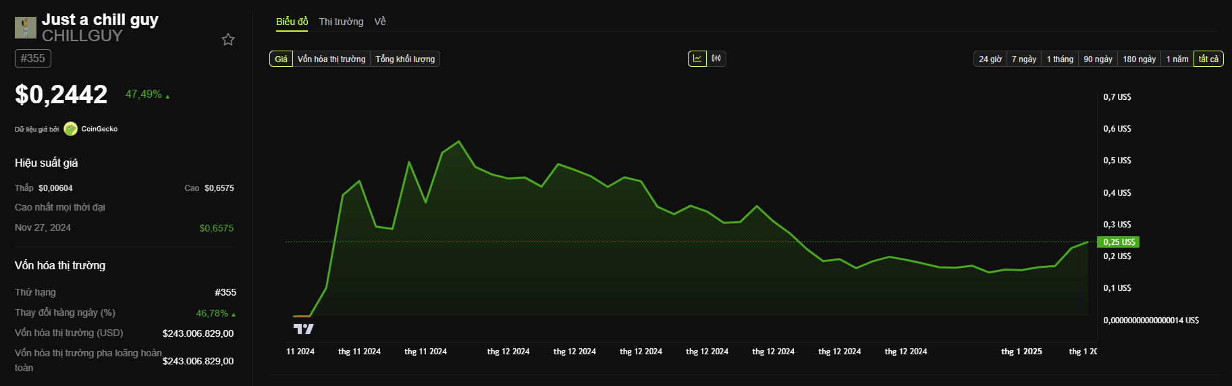This screenshot has width=1232, height=386.
Task: Select the Giá price toggle
Action: 281,59
